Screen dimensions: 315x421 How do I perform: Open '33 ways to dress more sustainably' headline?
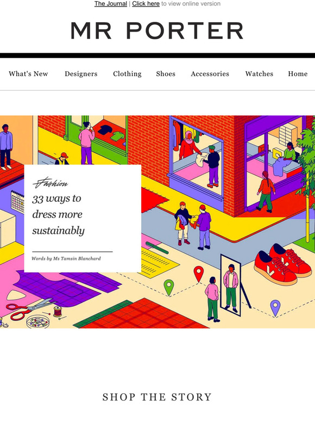click(x=59, y=214)
